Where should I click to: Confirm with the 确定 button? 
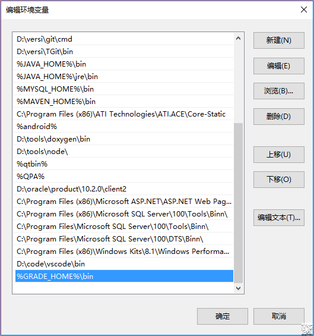223,316
